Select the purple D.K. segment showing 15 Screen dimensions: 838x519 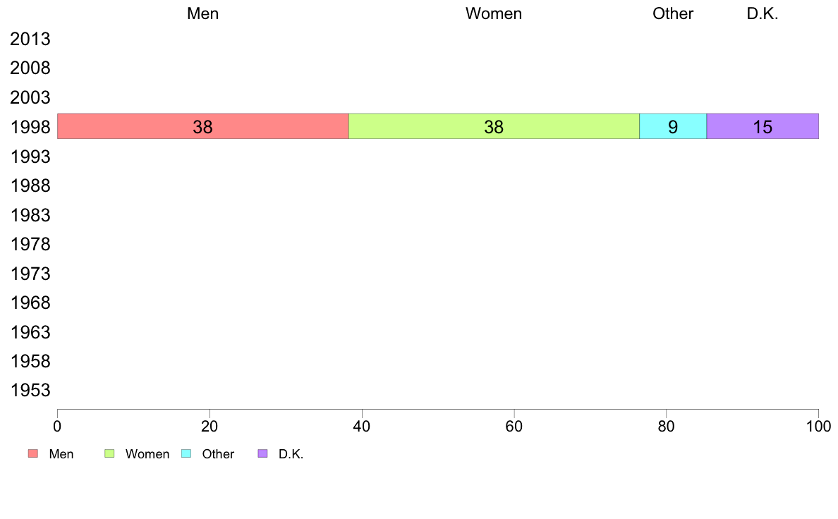pos(763,126)
